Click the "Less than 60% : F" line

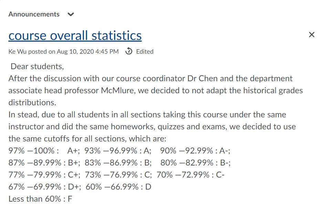(x=40, y=199)
